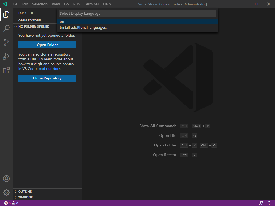Choose 'Install additional languages...' option
This screenshot has height=206, width=275.
[x=137, y=28]
